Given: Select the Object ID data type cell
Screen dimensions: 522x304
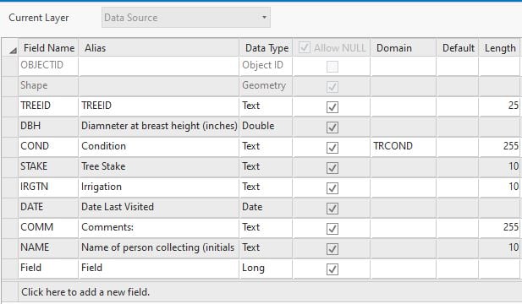Looking at the screenshot, I should point(266,66).
